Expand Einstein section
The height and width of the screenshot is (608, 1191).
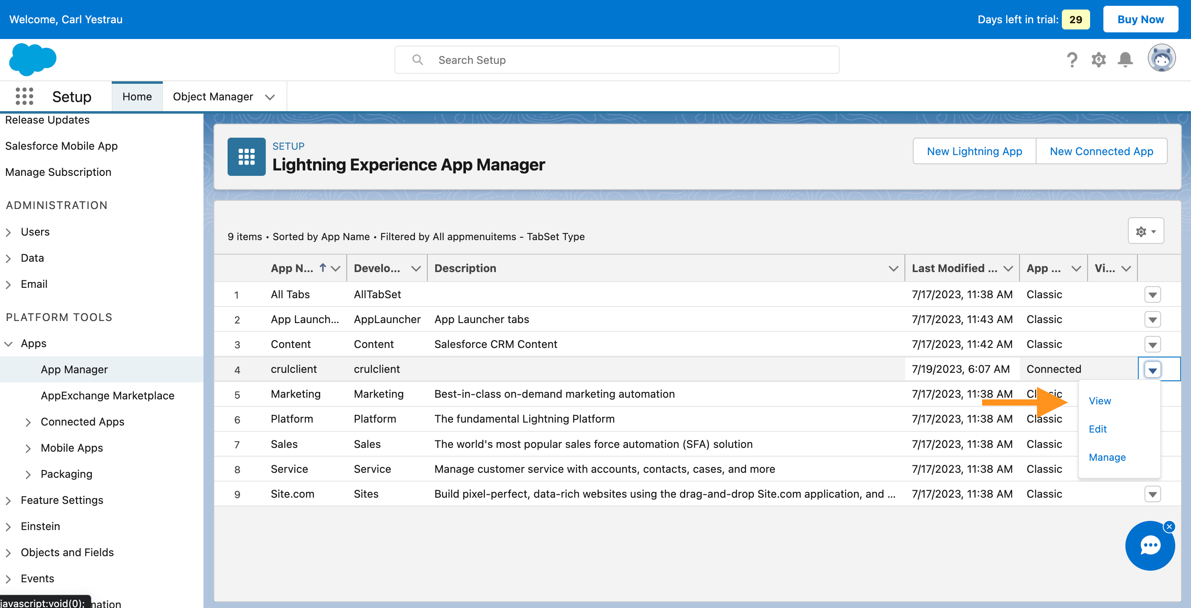pyautogui.click(x=8, y=527)
